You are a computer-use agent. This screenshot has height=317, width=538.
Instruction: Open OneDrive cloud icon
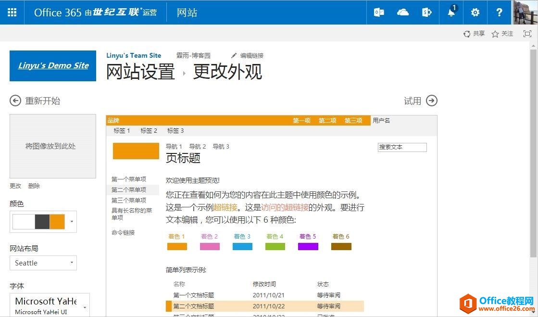(403, 13)
